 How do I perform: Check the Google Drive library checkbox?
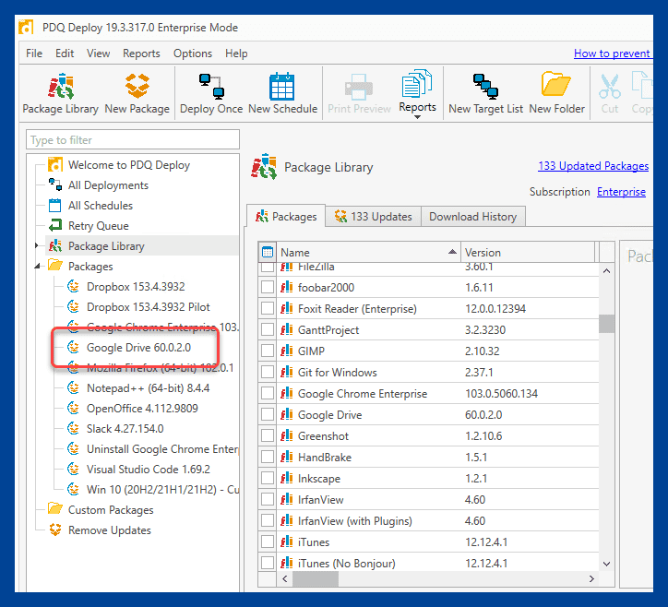(x=268, y=414)
